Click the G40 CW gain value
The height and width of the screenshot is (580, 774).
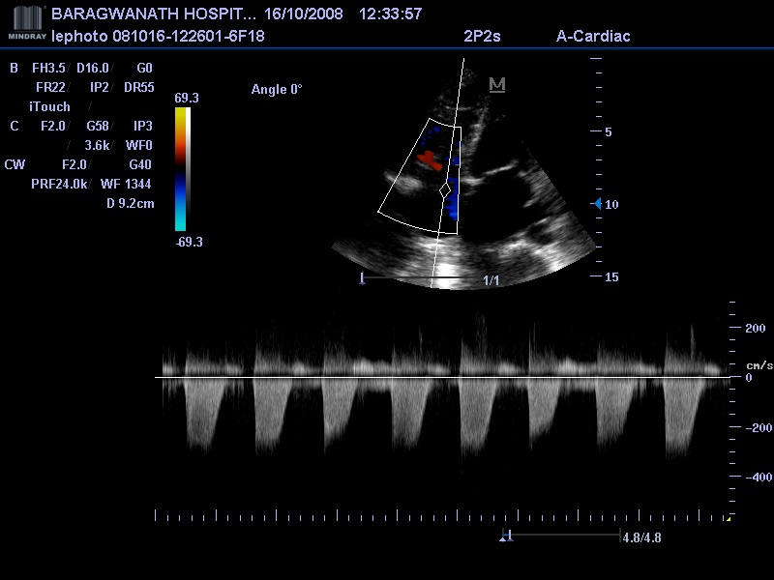[x=140, y=164]
